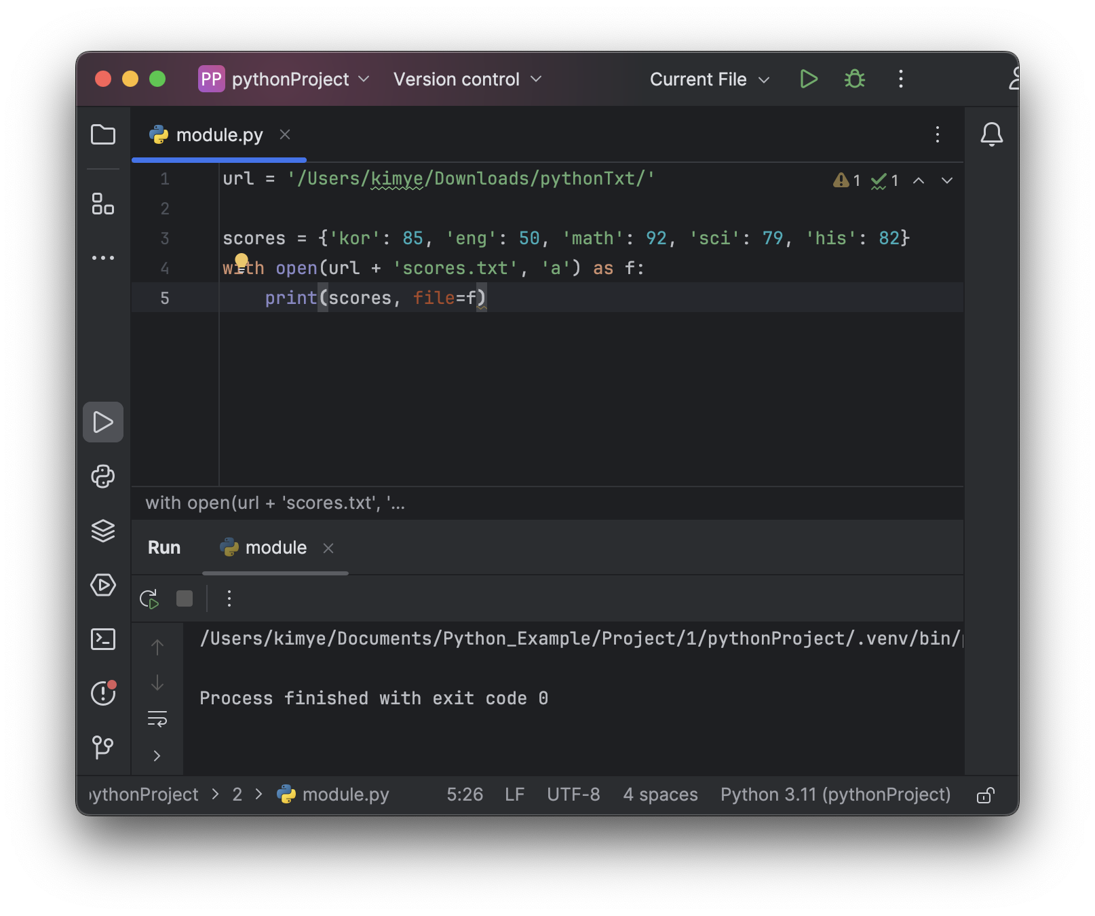Toggle soft-wrap in the Run console
This screenshot has height=916, width=1095.
[157, 719]
